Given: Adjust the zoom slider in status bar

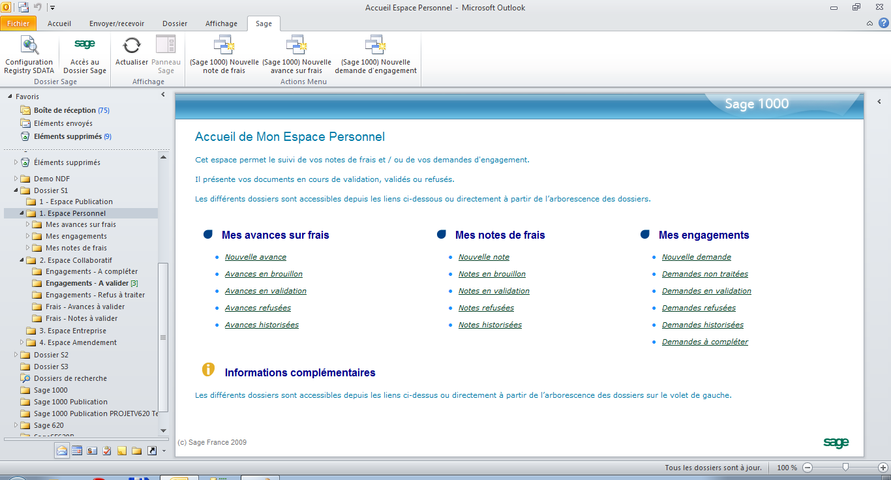Looking at the screenshot, I should [845, 467].
